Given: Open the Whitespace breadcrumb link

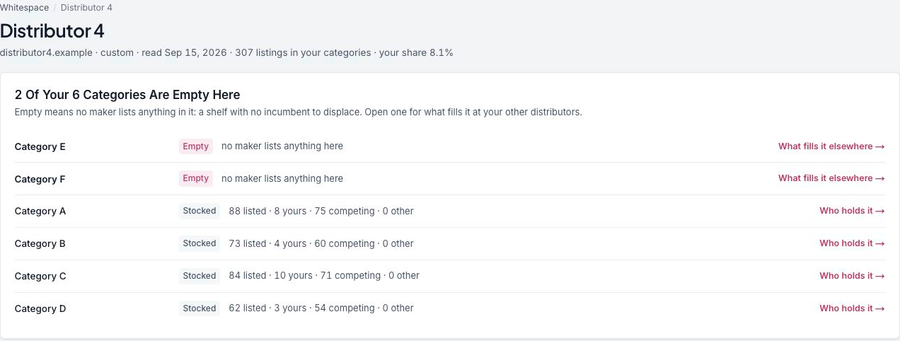Looking at the screenshot, I should click(25, 8).
